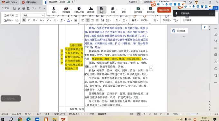
Task: Turn on video (开启视频)
Action: pyautogui.click(x=66, y=10)
